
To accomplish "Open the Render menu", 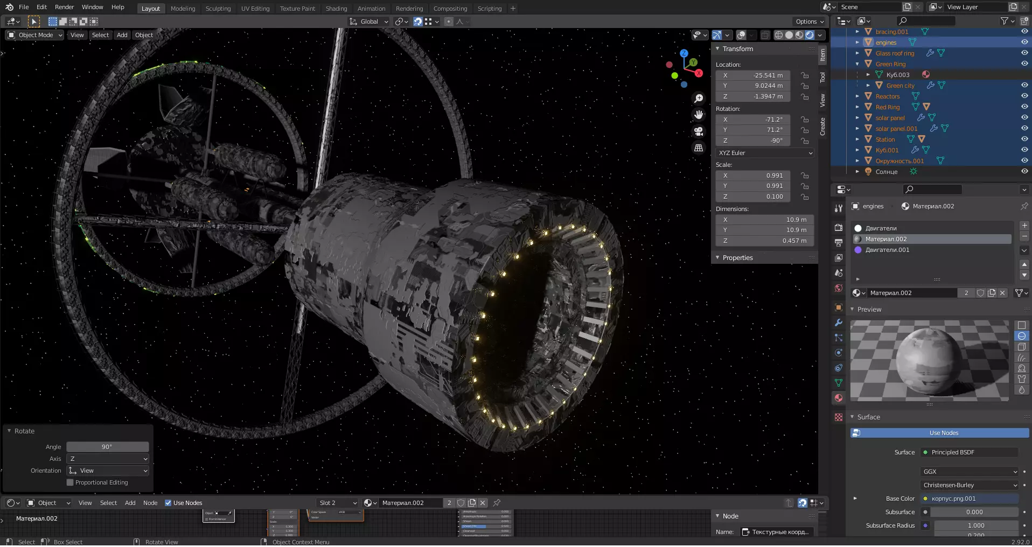I will point(64,7).
